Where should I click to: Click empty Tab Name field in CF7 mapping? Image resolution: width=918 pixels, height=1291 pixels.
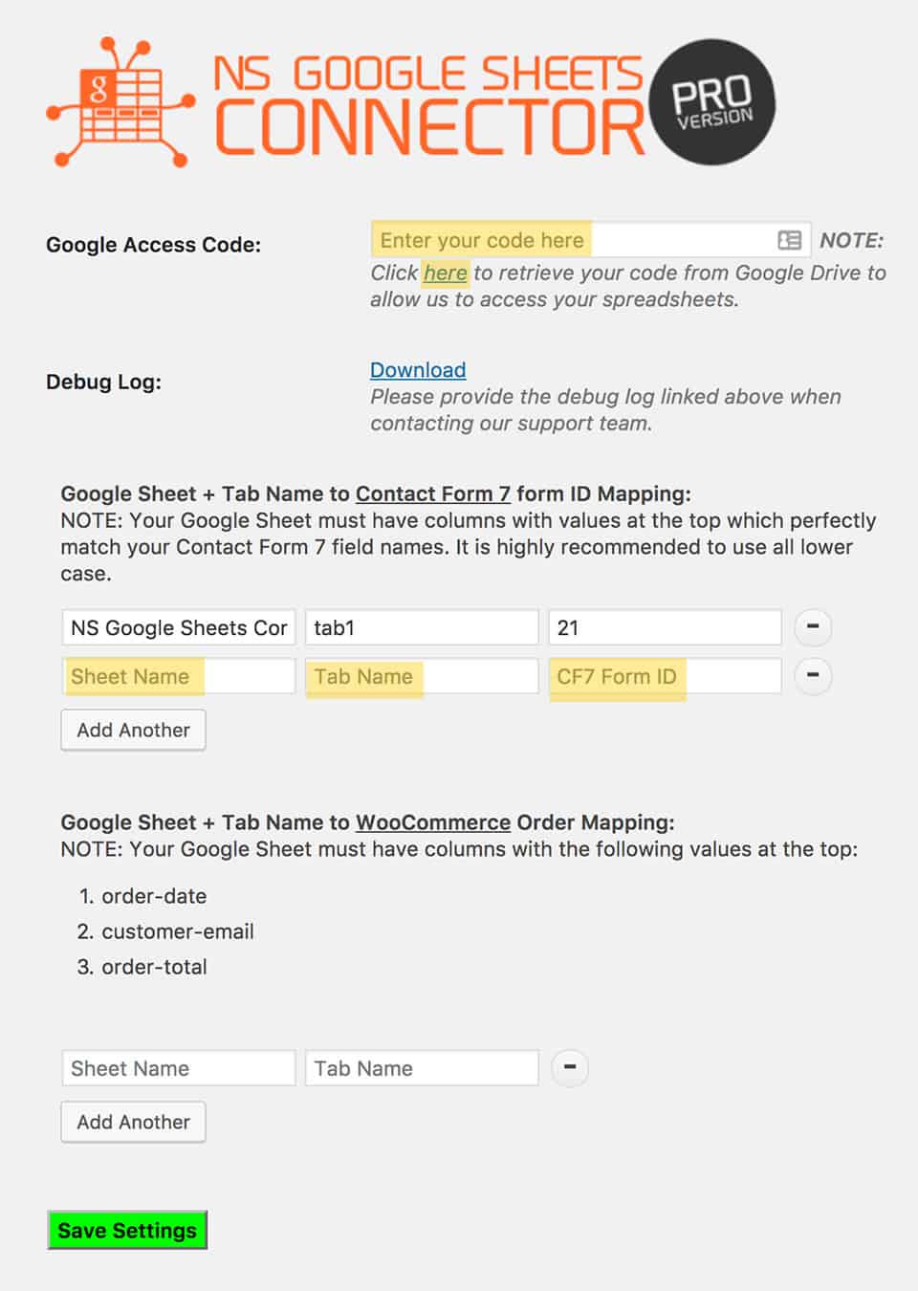point(422,676)
